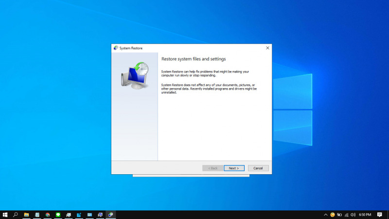Launch Google Chrome from taskbar
Image resolution: width=389 pixels, height=219 pixels.
tap(47, 215)
